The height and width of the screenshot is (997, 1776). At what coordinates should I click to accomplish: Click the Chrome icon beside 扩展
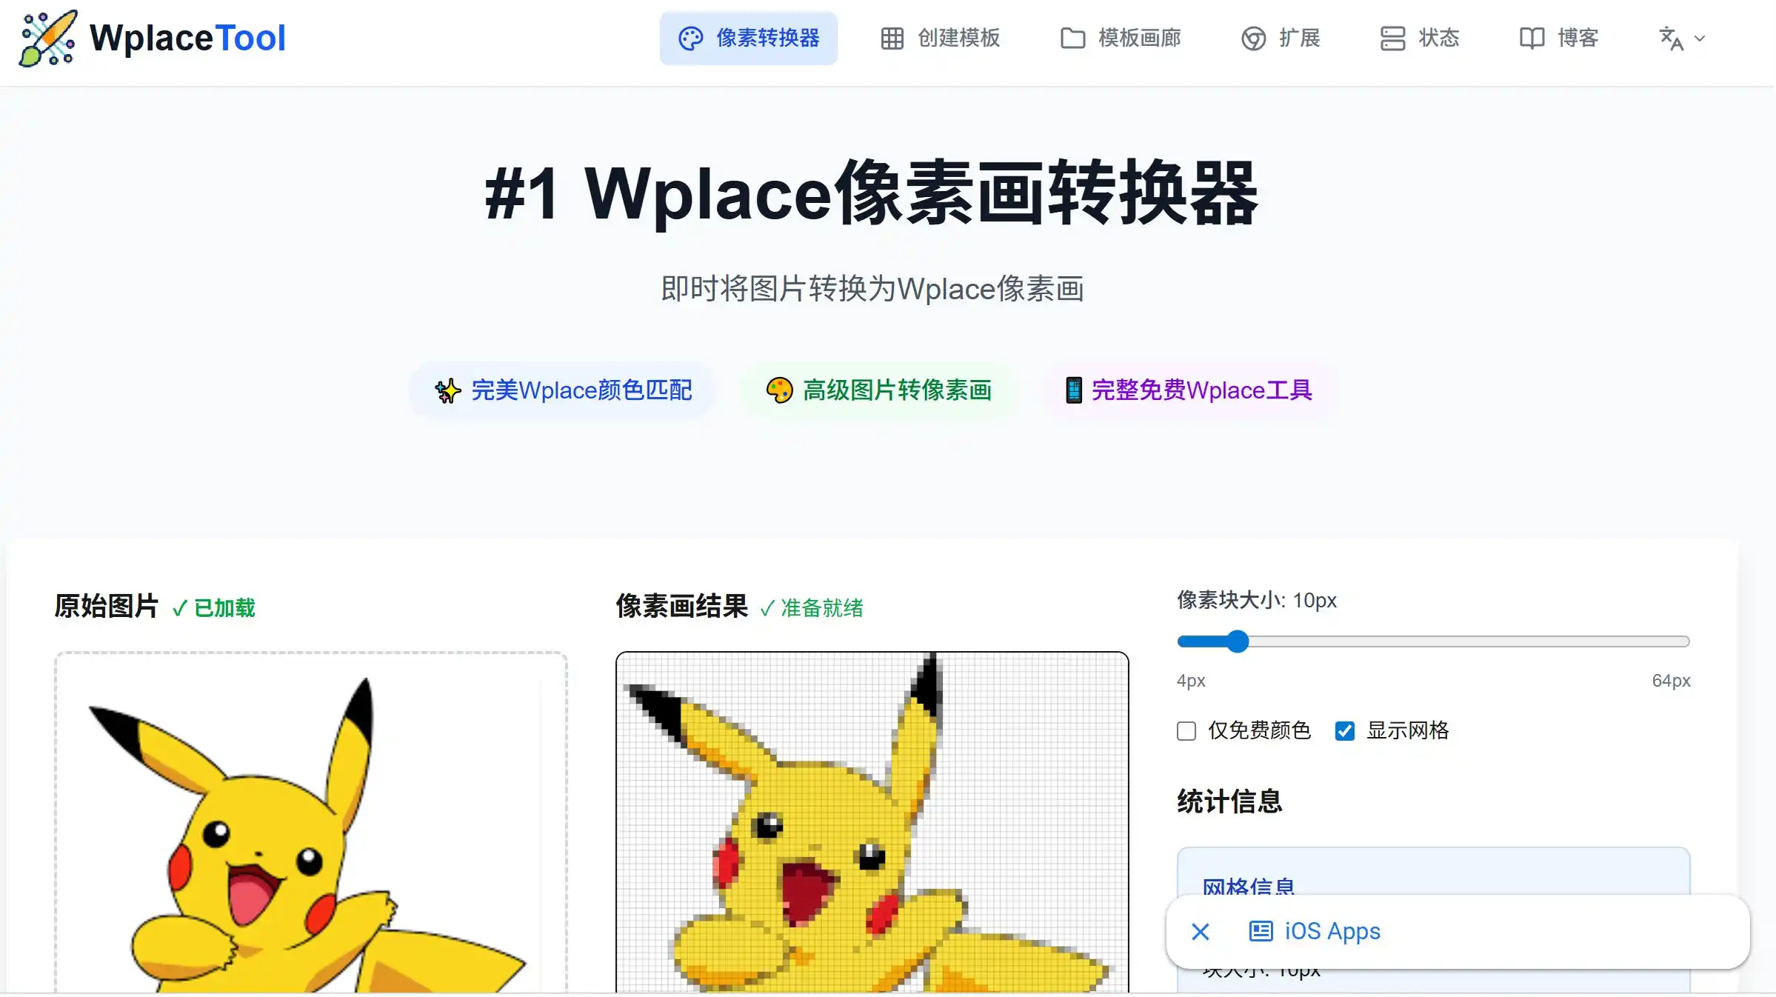(x=1253, y=39)
